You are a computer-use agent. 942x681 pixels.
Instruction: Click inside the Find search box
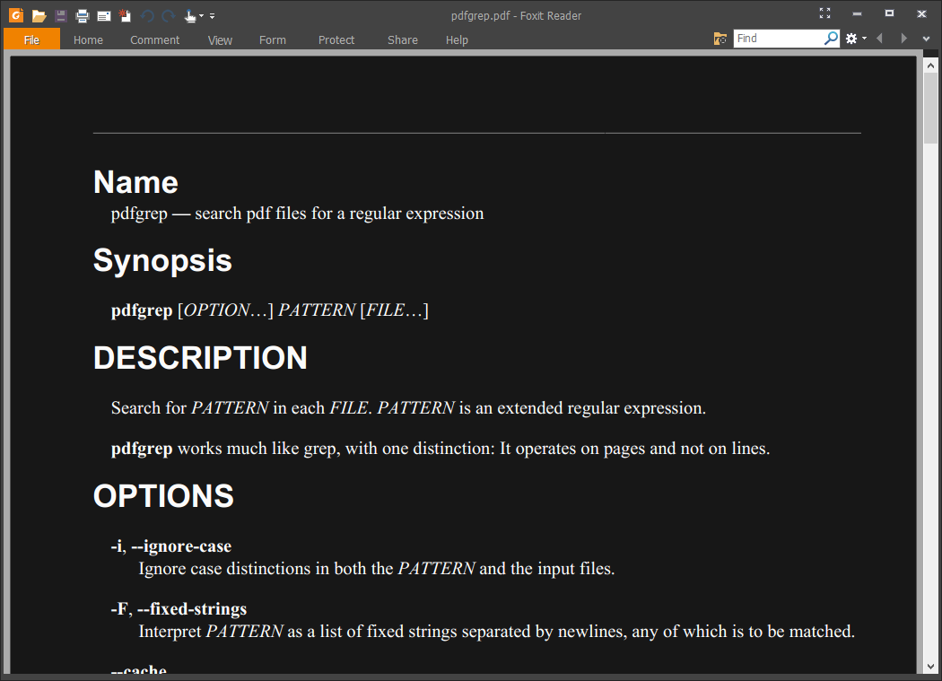point(779,39)
